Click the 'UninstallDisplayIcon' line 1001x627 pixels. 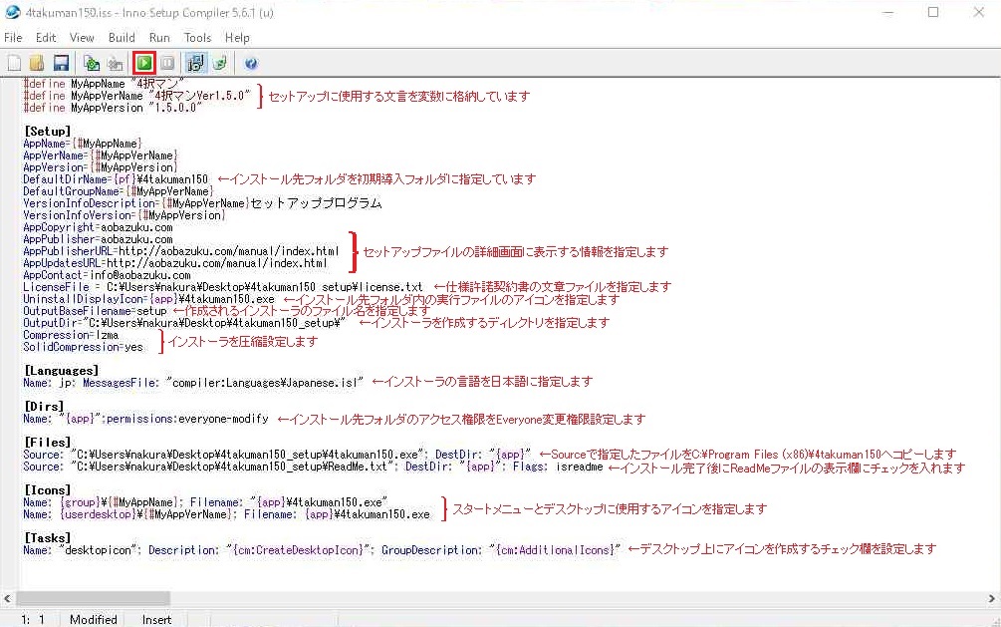click(x=148, y=299)
